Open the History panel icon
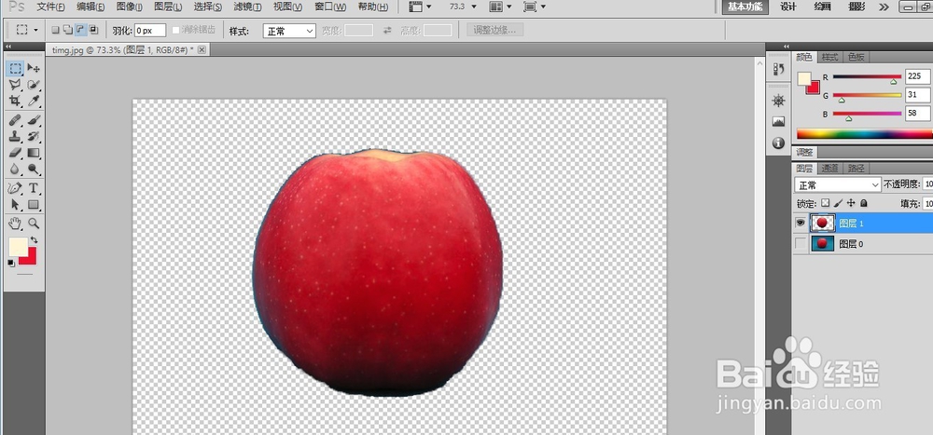The image size is (933, 435). click(x=778, y=69)
